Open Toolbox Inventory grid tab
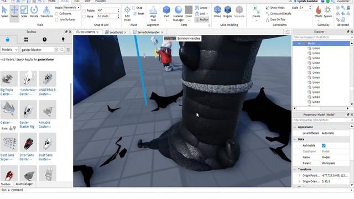Image resolution: width=354 pixels, height=199 pixels. click(x=26, y=40)
